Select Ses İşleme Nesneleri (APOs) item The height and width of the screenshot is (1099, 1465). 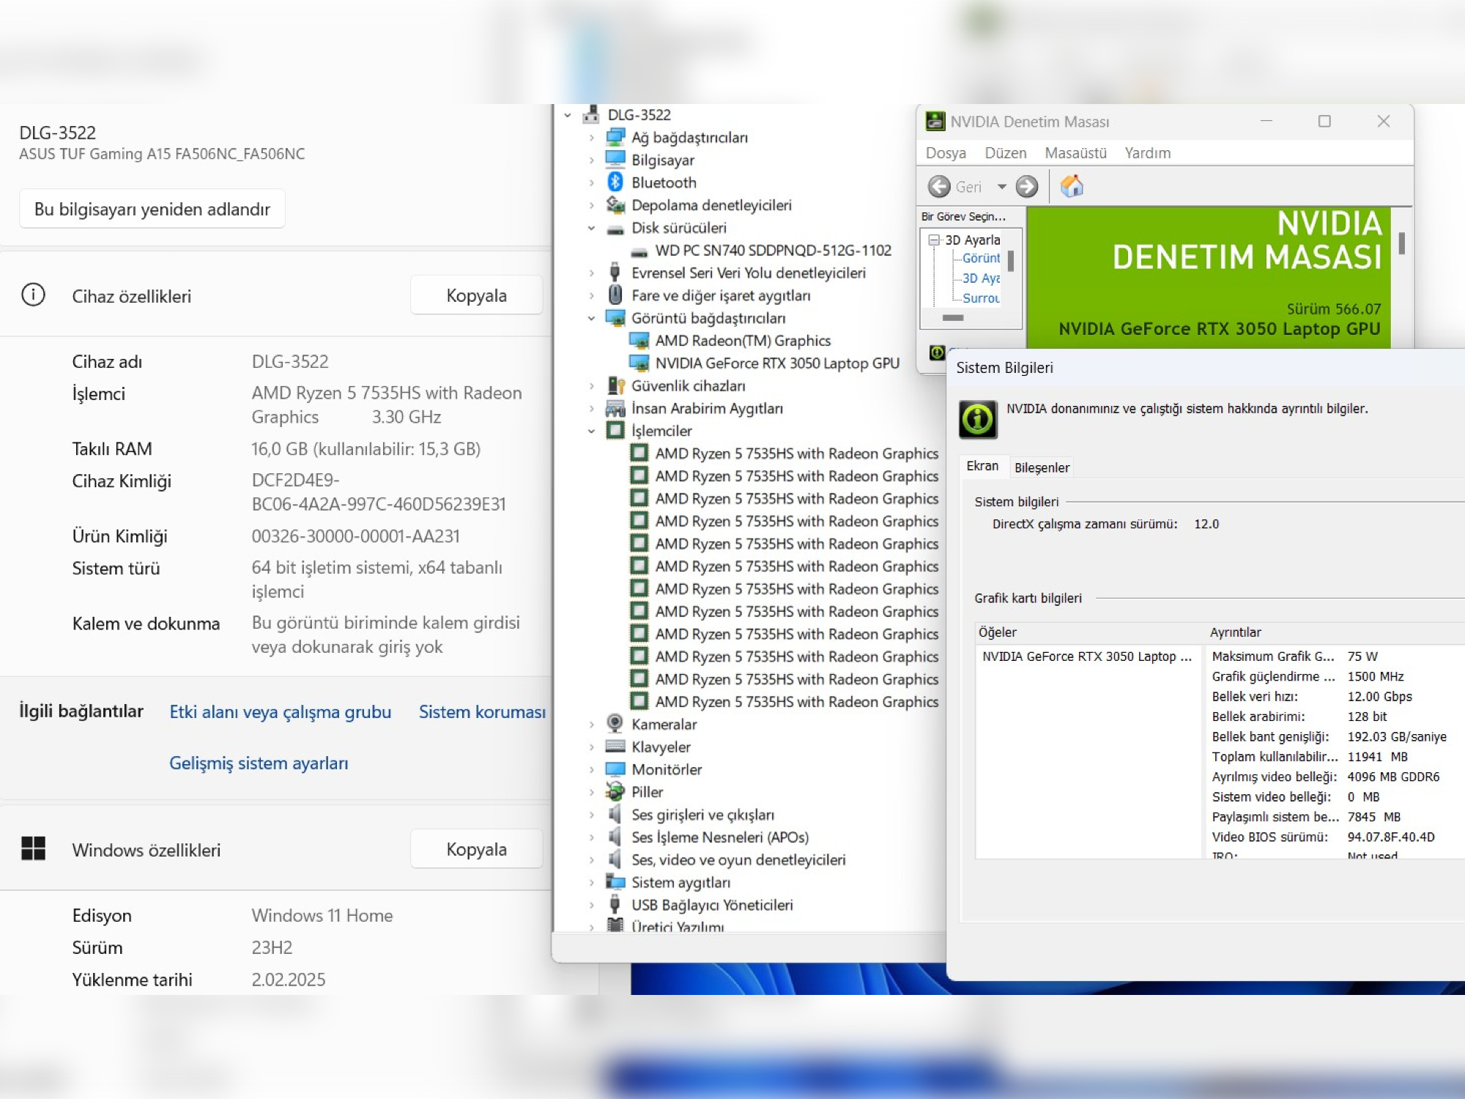click(x=720, y=837)
